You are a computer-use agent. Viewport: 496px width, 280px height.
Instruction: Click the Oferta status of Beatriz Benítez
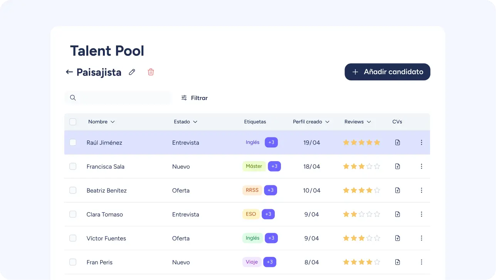click(181, 190)
